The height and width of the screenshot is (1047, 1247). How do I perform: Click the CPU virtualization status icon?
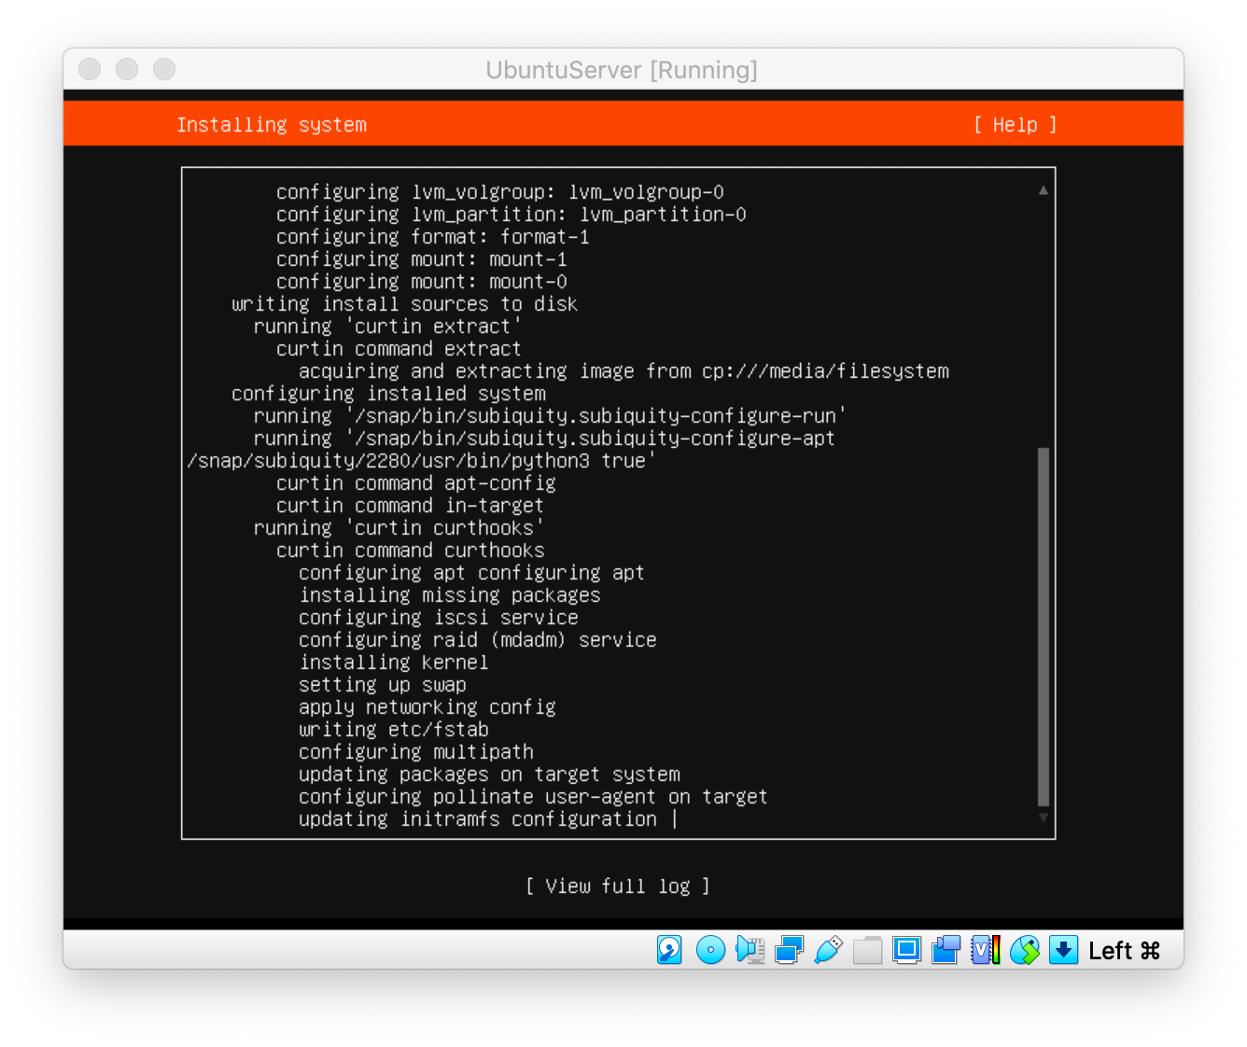point(985,950)
